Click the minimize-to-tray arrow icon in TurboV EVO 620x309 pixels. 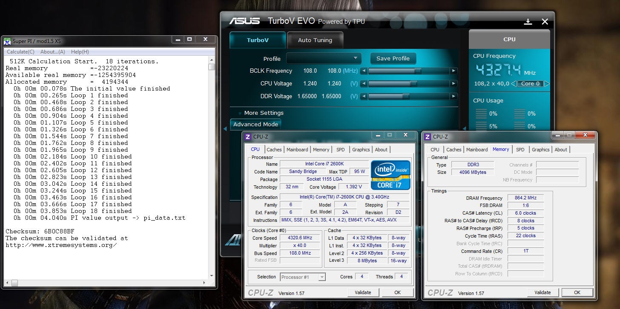528,22
